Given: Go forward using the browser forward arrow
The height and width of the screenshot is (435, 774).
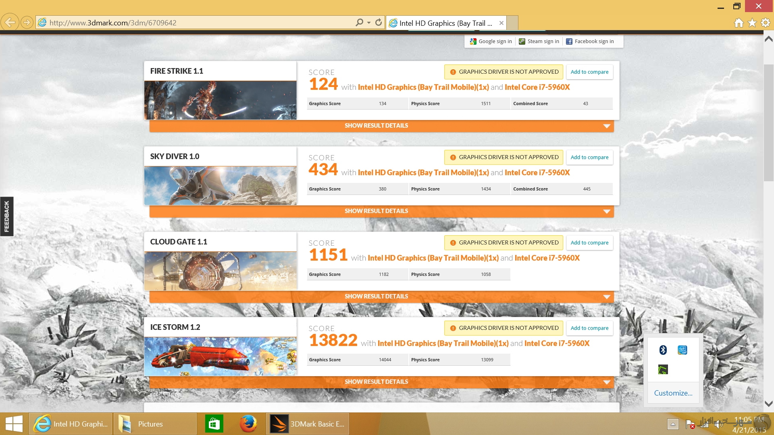Looking at the screenshot, I should click(x=27, y=23).
